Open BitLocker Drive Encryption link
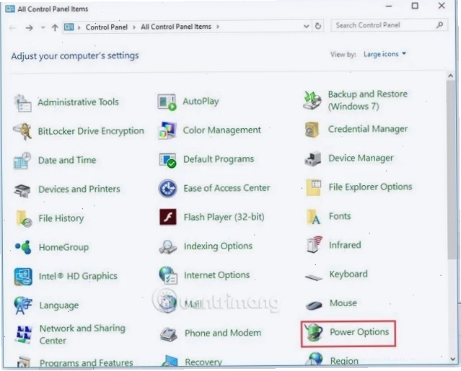The image size is (461, 371). click(x=91, y=131)
